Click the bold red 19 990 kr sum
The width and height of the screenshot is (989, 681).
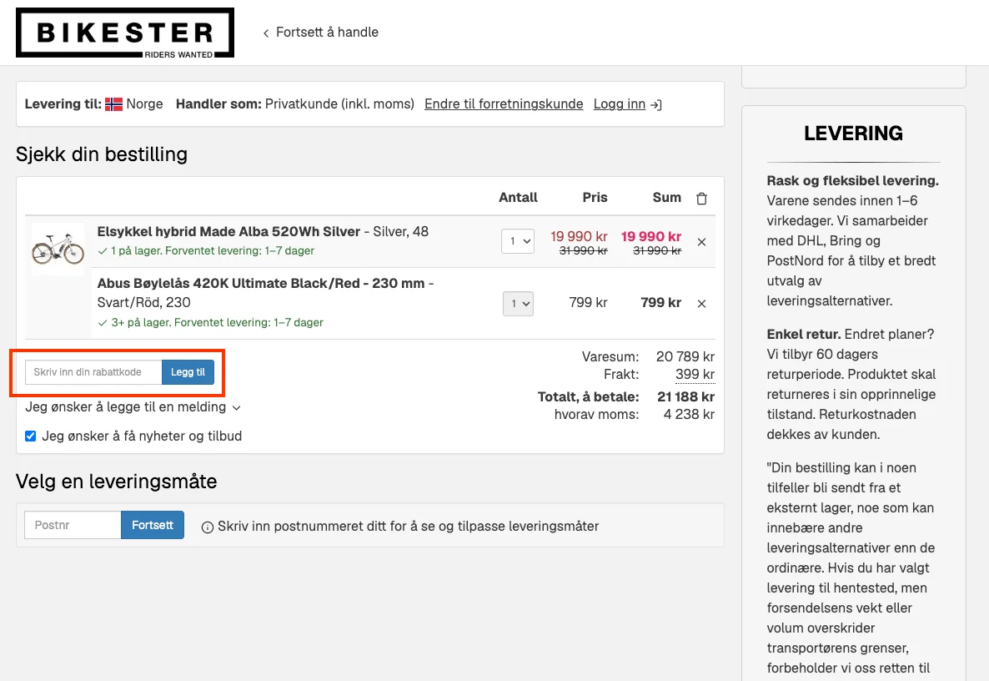pyautogui.click(x=651, y=237)
